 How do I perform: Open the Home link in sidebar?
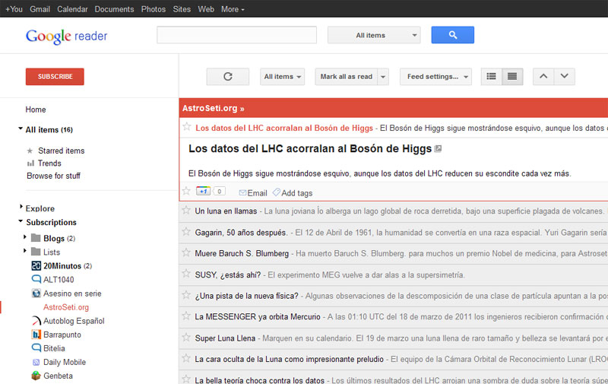[x=36, y=109]
